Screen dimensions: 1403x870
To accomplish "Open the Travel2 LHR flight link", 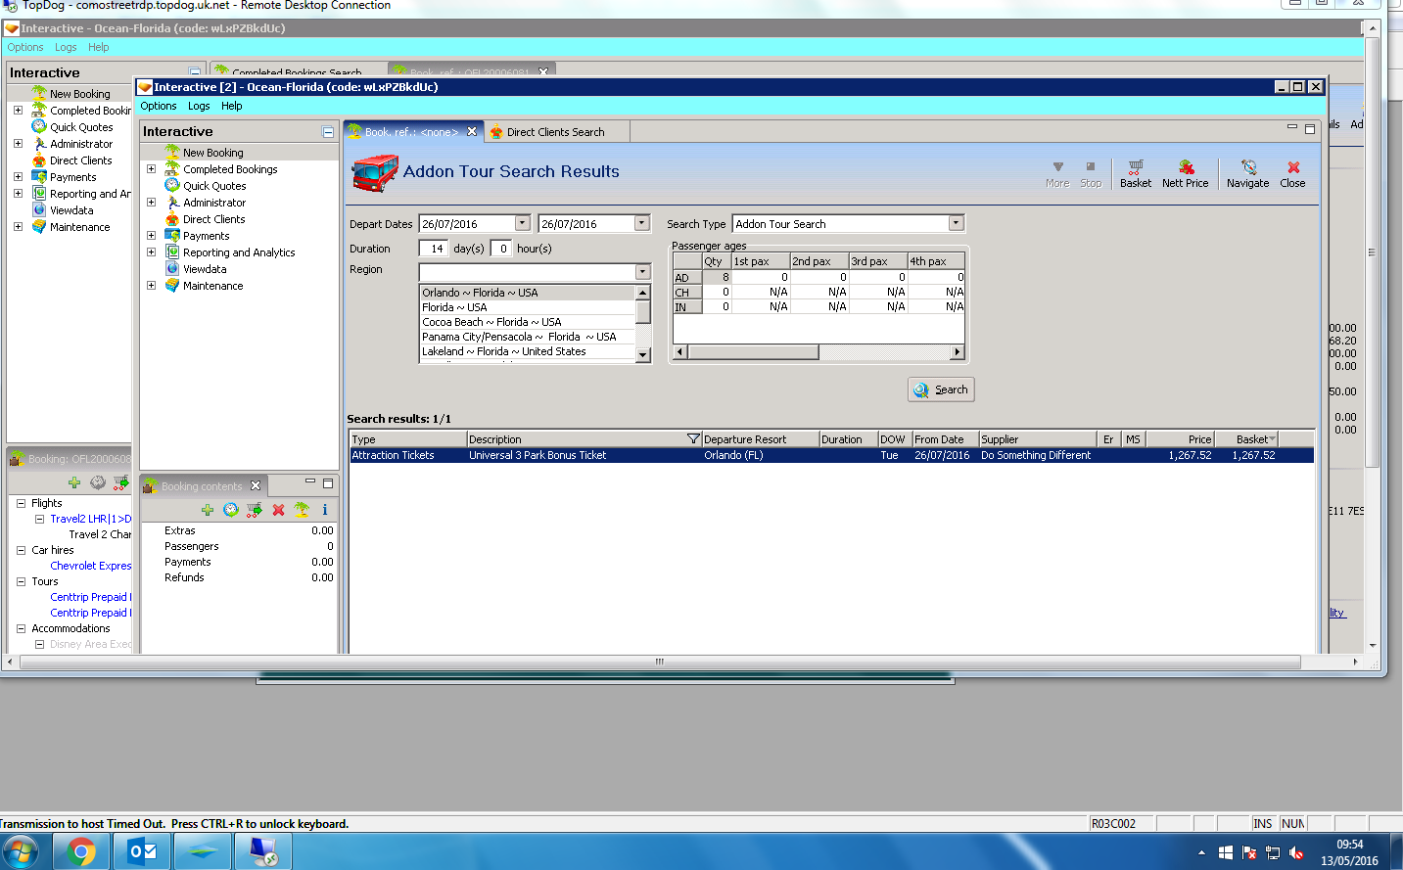I will pyautogui.click(x=90, y=519).
